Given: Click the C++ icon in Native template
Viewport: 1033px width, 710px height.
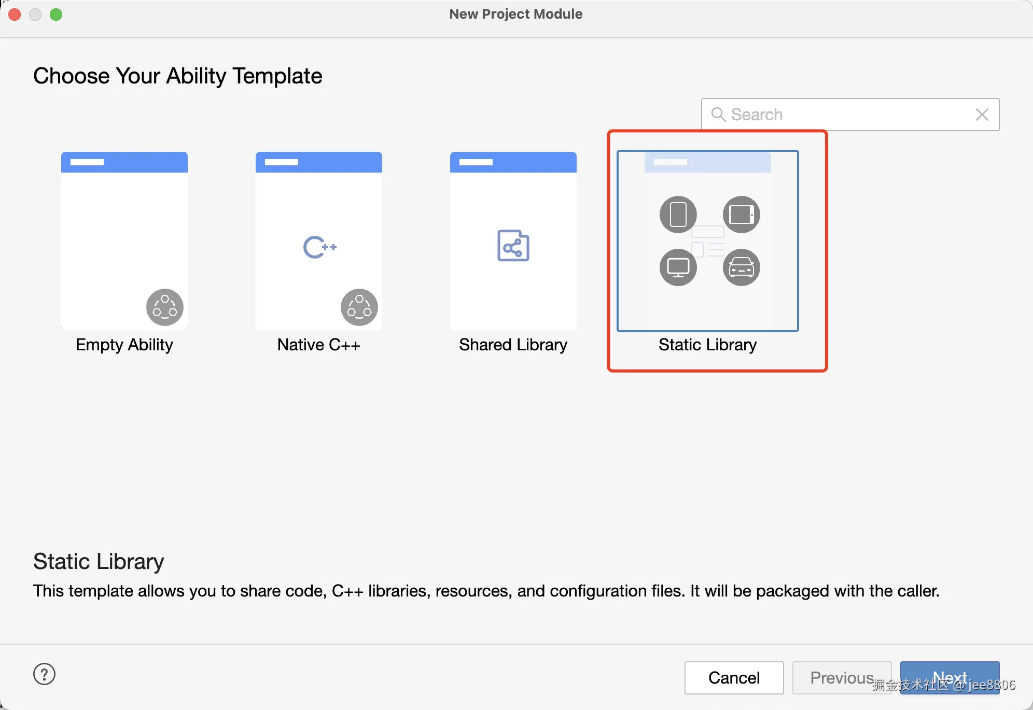Looking at the screenshot, I should tap(319, 247).
